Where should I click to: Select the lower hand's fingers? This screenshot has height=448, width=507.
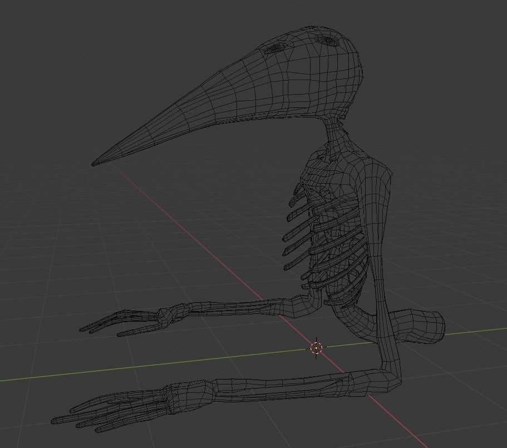click(x=110, y=411)
